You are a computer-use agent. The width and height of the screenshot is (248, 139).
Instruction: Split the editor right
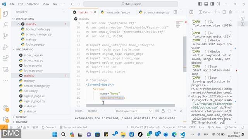[x=175, y=12]
